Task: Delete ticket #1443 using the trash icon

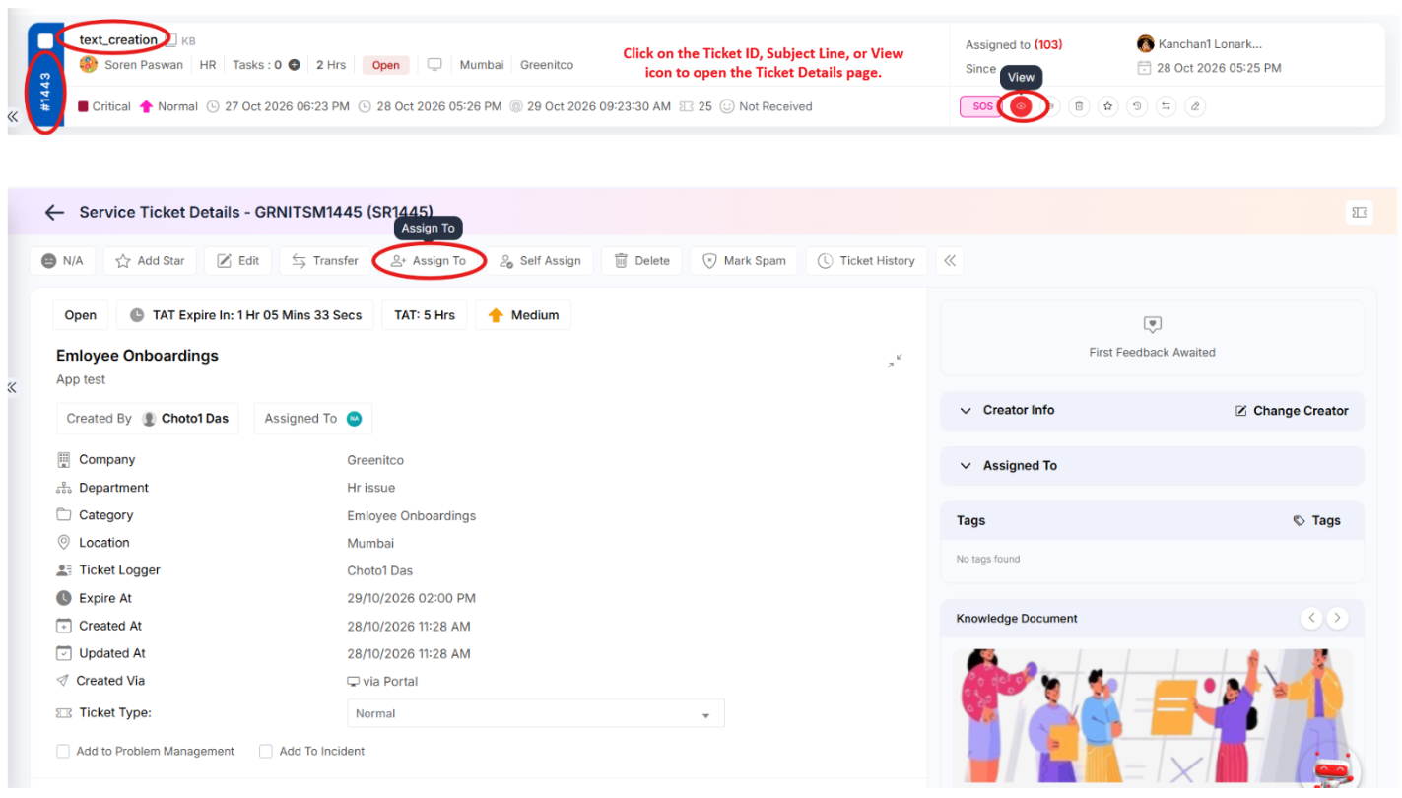Action: 1079,106
